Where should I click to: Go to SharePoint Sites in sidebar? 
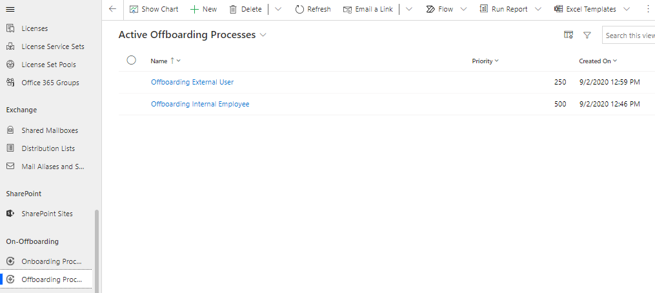[46, 214]
